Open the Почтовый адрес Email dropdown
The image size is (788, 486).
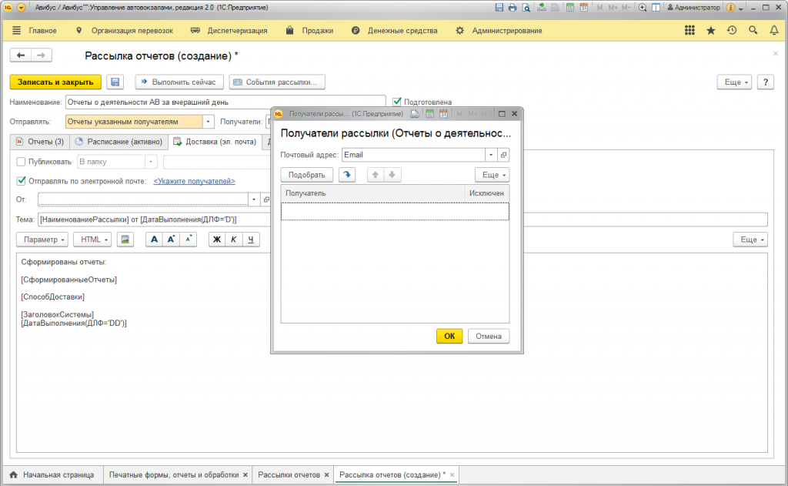490,155
